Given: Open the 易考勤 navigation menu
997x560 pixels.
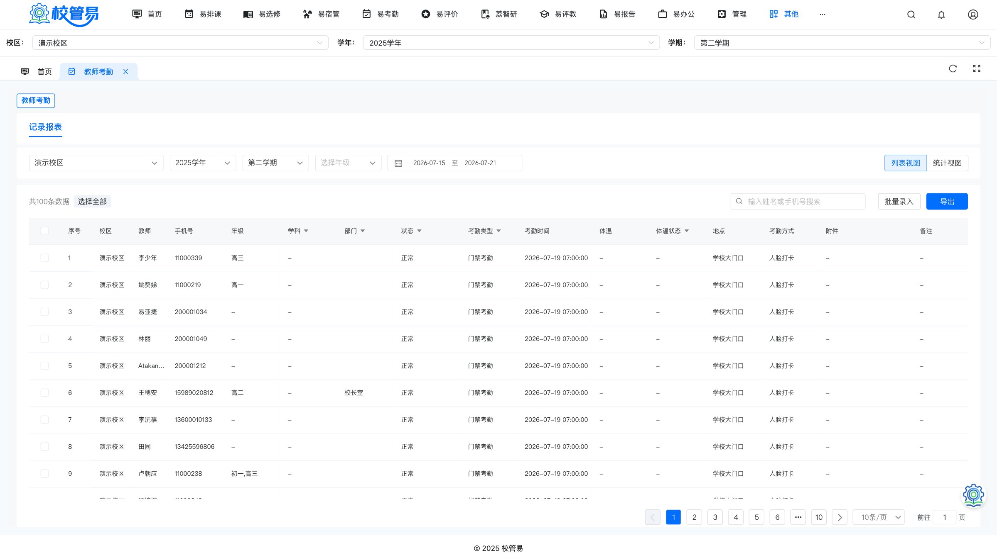Looking at the screenshot, I should click(381, 14).
